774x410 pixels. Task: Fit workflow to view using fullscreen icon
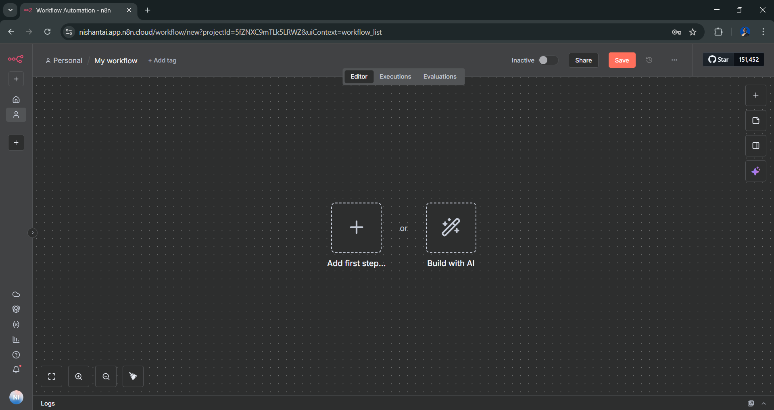point(51,376)
